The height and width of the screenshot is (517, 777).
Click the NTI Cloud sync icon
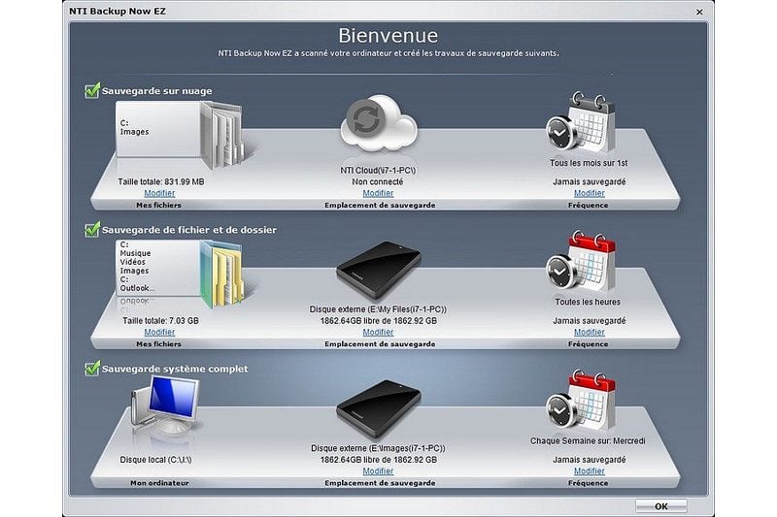click(379, 124)
